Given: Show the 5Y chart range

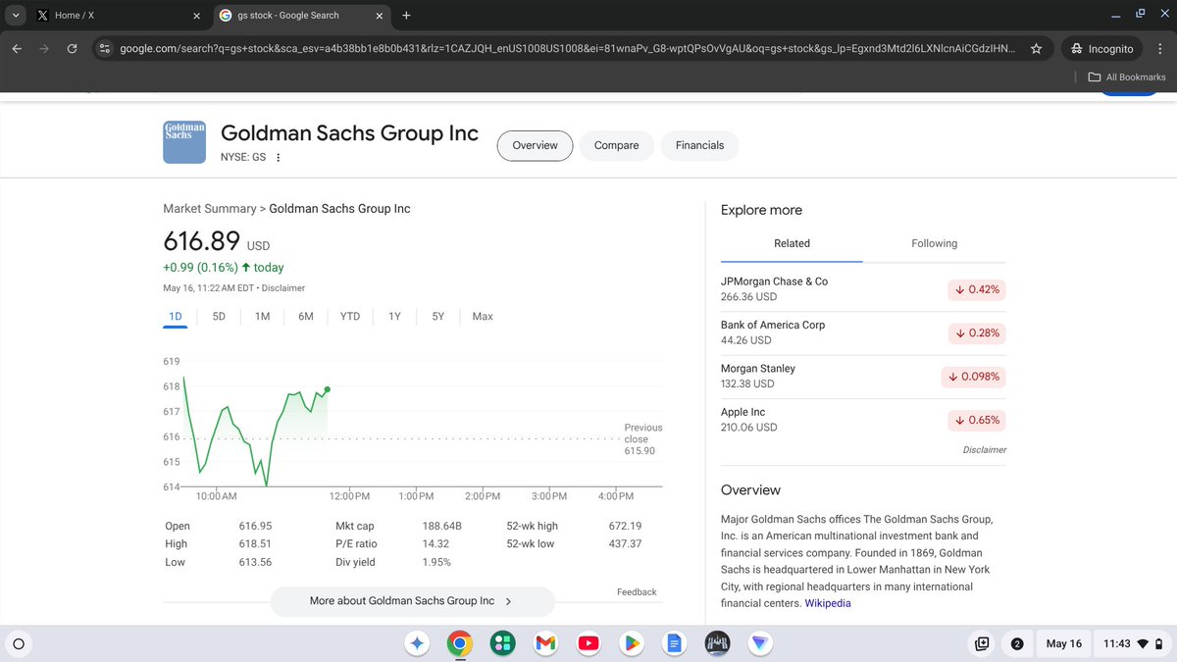Looking at the screenshot, I should click(437, 316).
